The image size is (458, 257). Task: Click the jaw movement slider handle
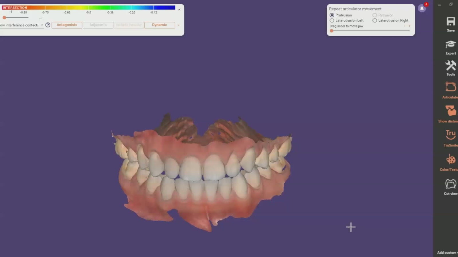click(x=331, y=31)
